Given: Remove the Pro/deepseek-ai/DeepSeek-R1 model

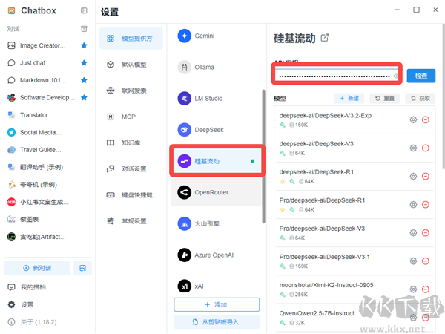Looking at the screenshot, I should point(426,205).
